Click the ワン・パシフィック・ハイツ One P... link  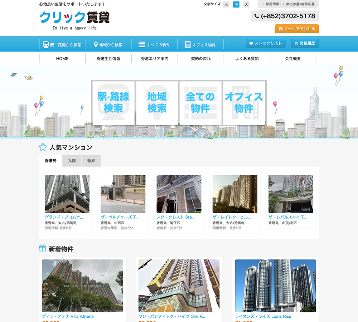172,316
